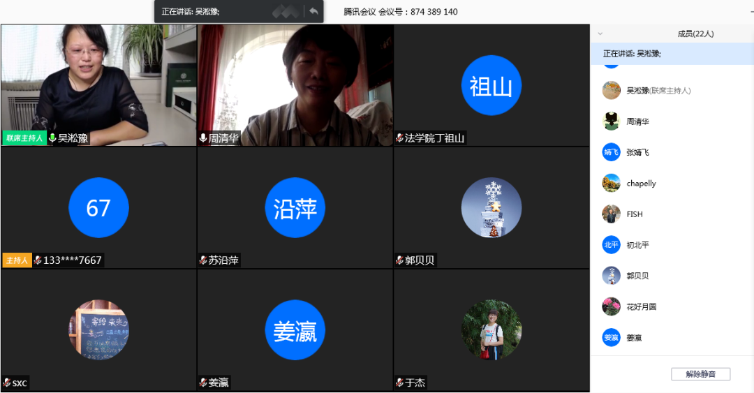Click muted mic icon next to SXC

click(7, 383)
